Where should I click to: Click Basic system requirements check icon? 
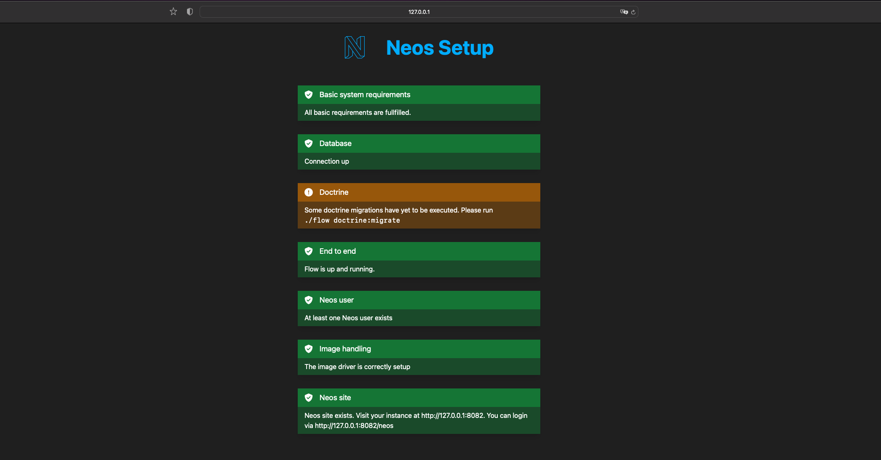pos(309,95)
